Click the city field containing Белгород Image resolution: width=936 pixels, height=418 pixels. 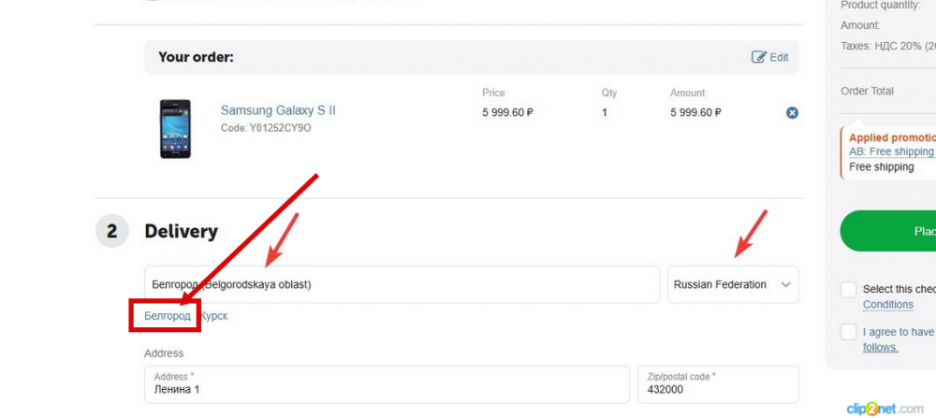pyautogui.click(x=402, y=284)
